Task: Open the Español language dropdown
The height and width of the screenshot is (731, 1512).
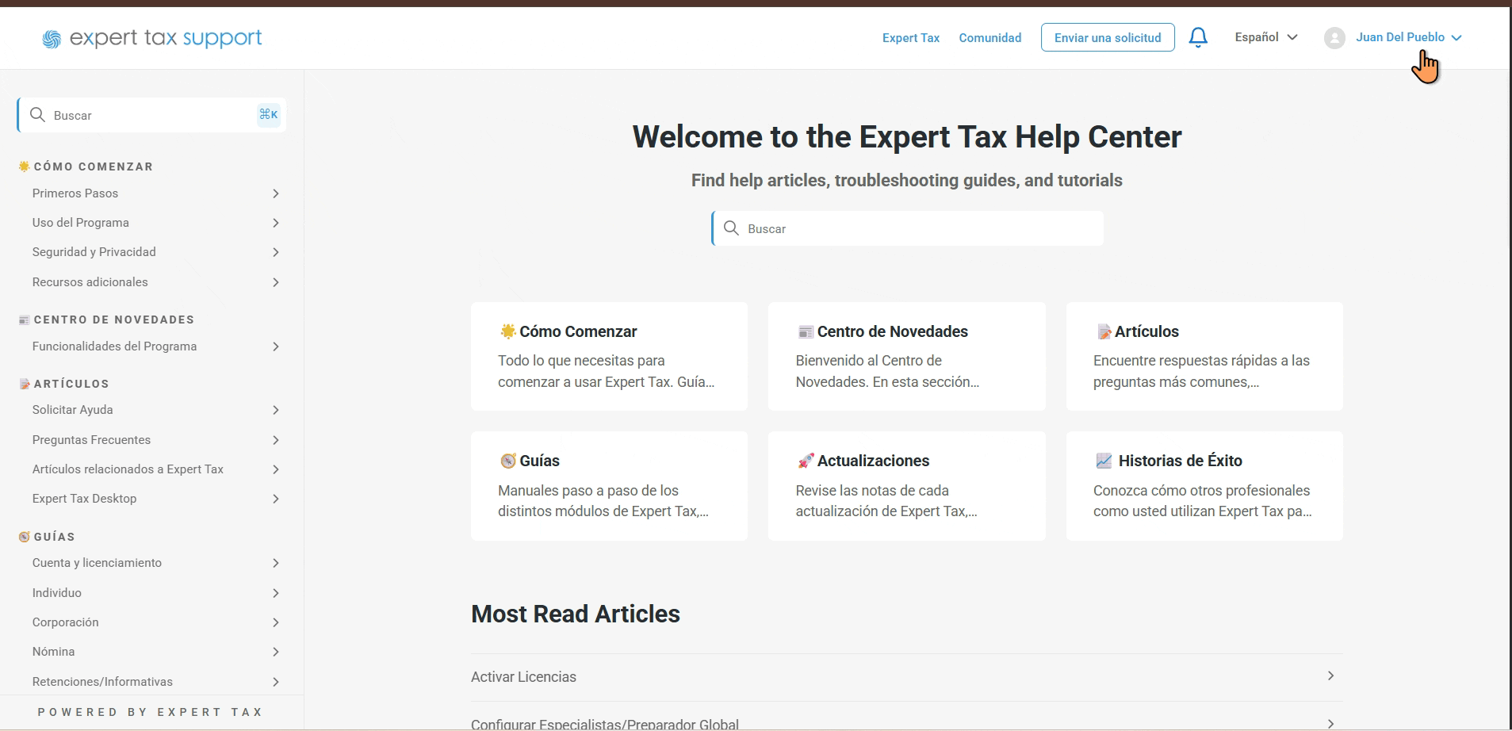Action: click(x=1266, y=37)
